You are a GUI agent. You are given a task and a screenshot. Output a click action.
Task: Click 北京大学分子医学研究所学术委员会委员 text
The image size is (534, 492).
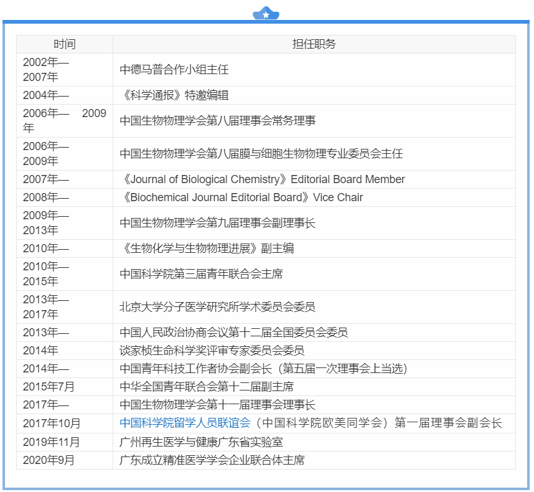218,307
